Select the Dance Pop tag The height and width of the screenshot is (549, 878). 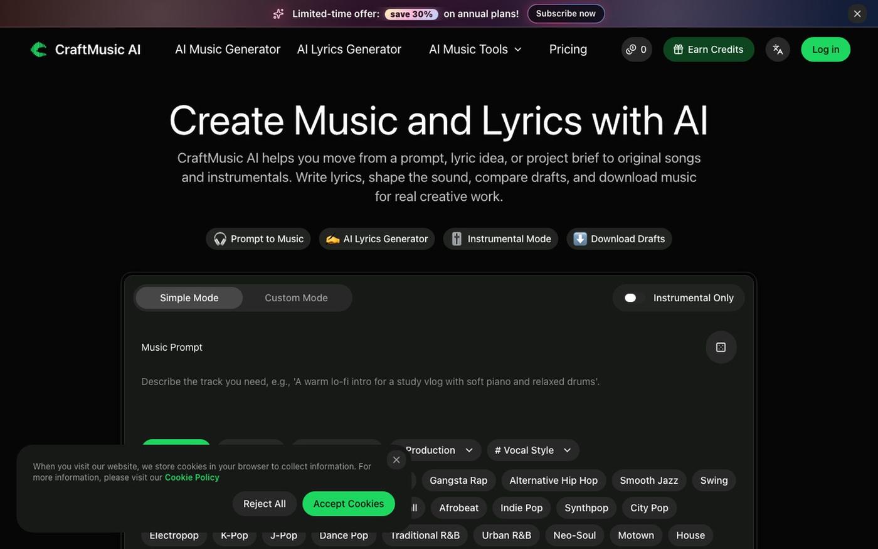tap(344, 535)
